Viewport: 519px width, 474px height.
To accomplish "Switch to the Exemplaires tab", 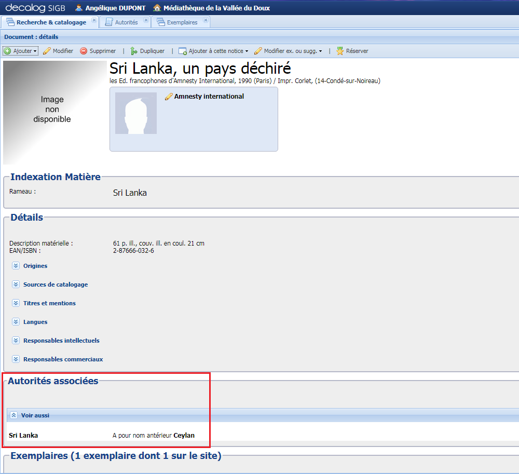I will [x=181, y=22].
